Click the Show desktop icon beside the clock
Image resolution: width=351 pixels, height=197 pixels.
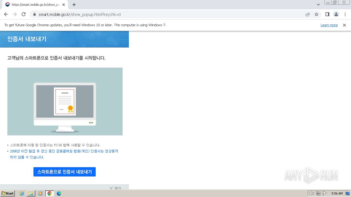point(348,193)
